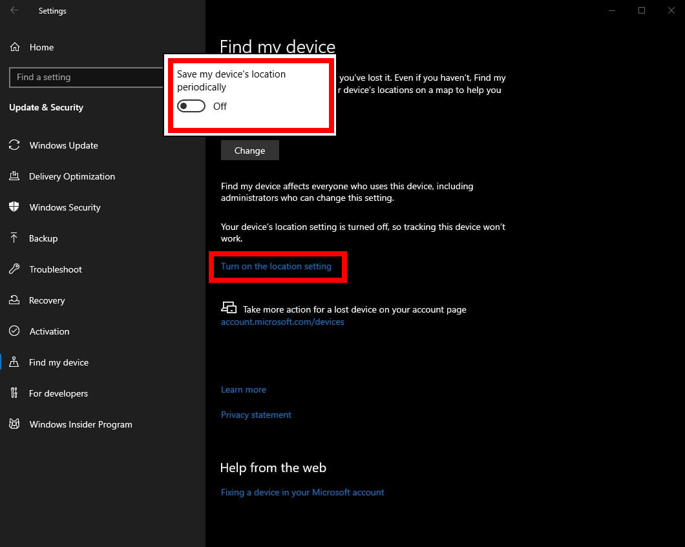Screen dimensions: 685x547
Task: Click the Home icon in sidebar
Action: tap(14, 47)
